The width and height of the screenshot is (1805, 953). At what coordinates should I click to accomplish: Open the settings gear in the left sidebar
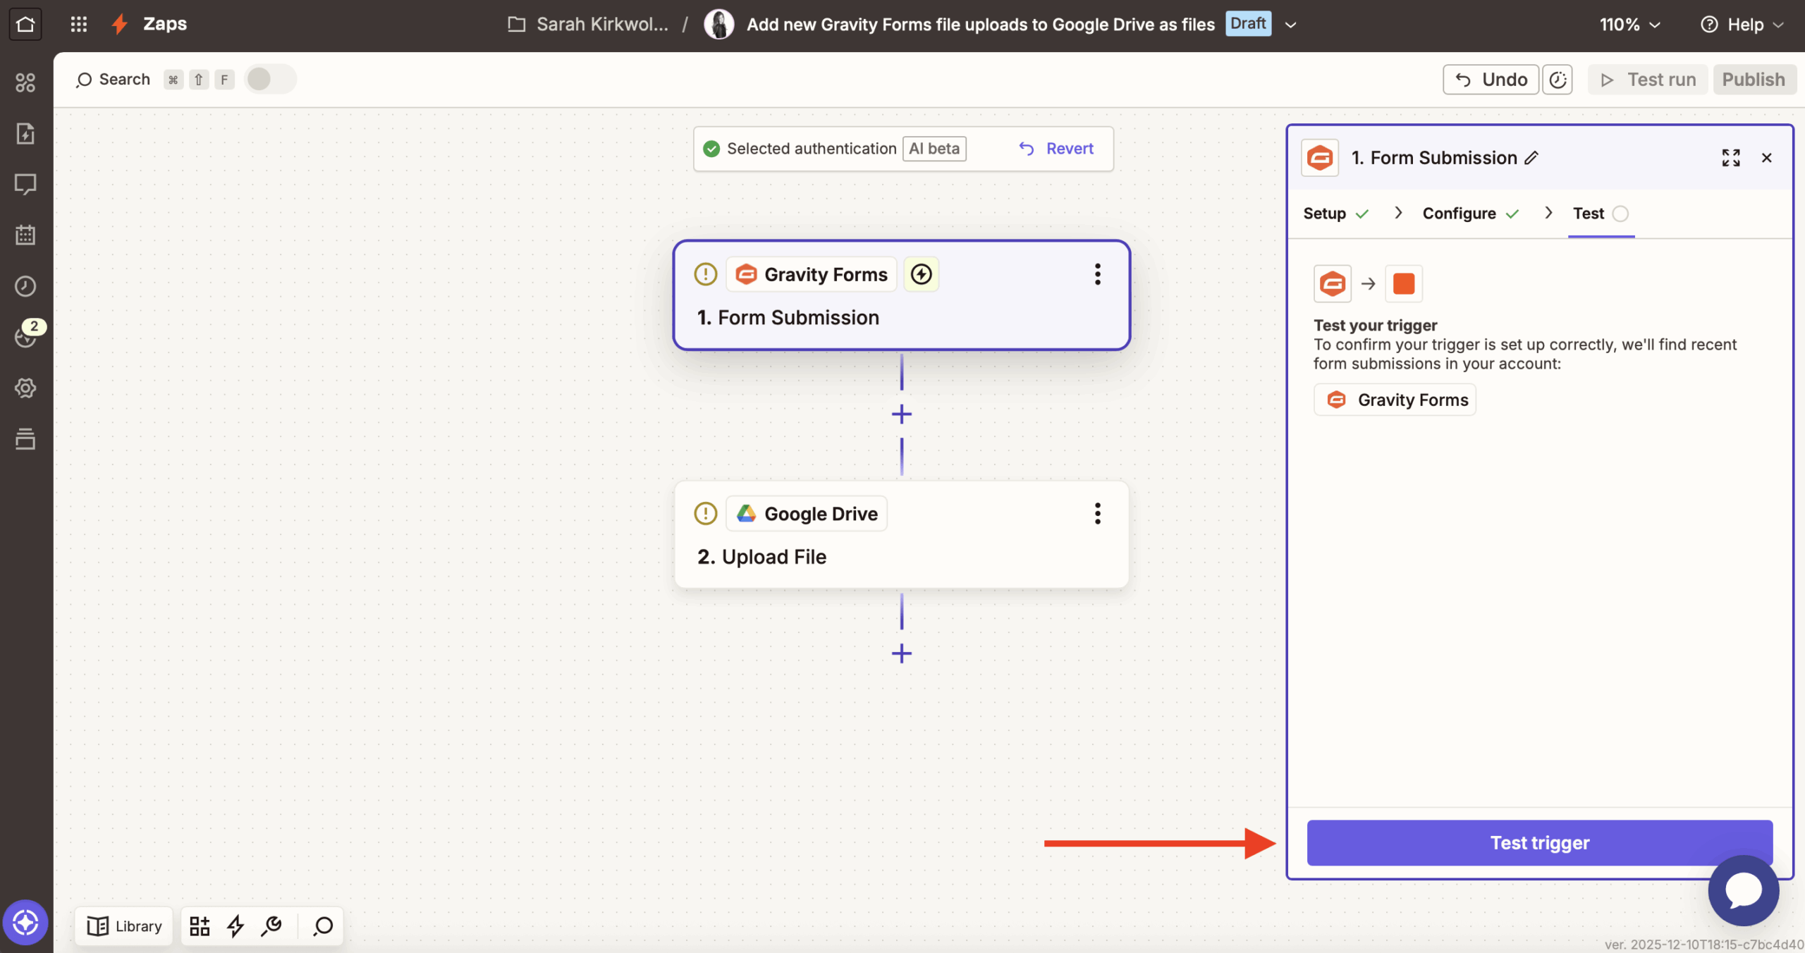tap(25, 387)
